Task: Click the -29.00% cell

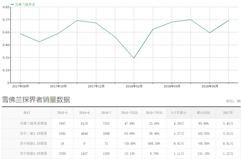Action: (x=130, y=144)
